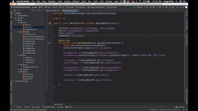Open styles.xml in values
This screenshot has height=111, width=198.
[29, 79]
